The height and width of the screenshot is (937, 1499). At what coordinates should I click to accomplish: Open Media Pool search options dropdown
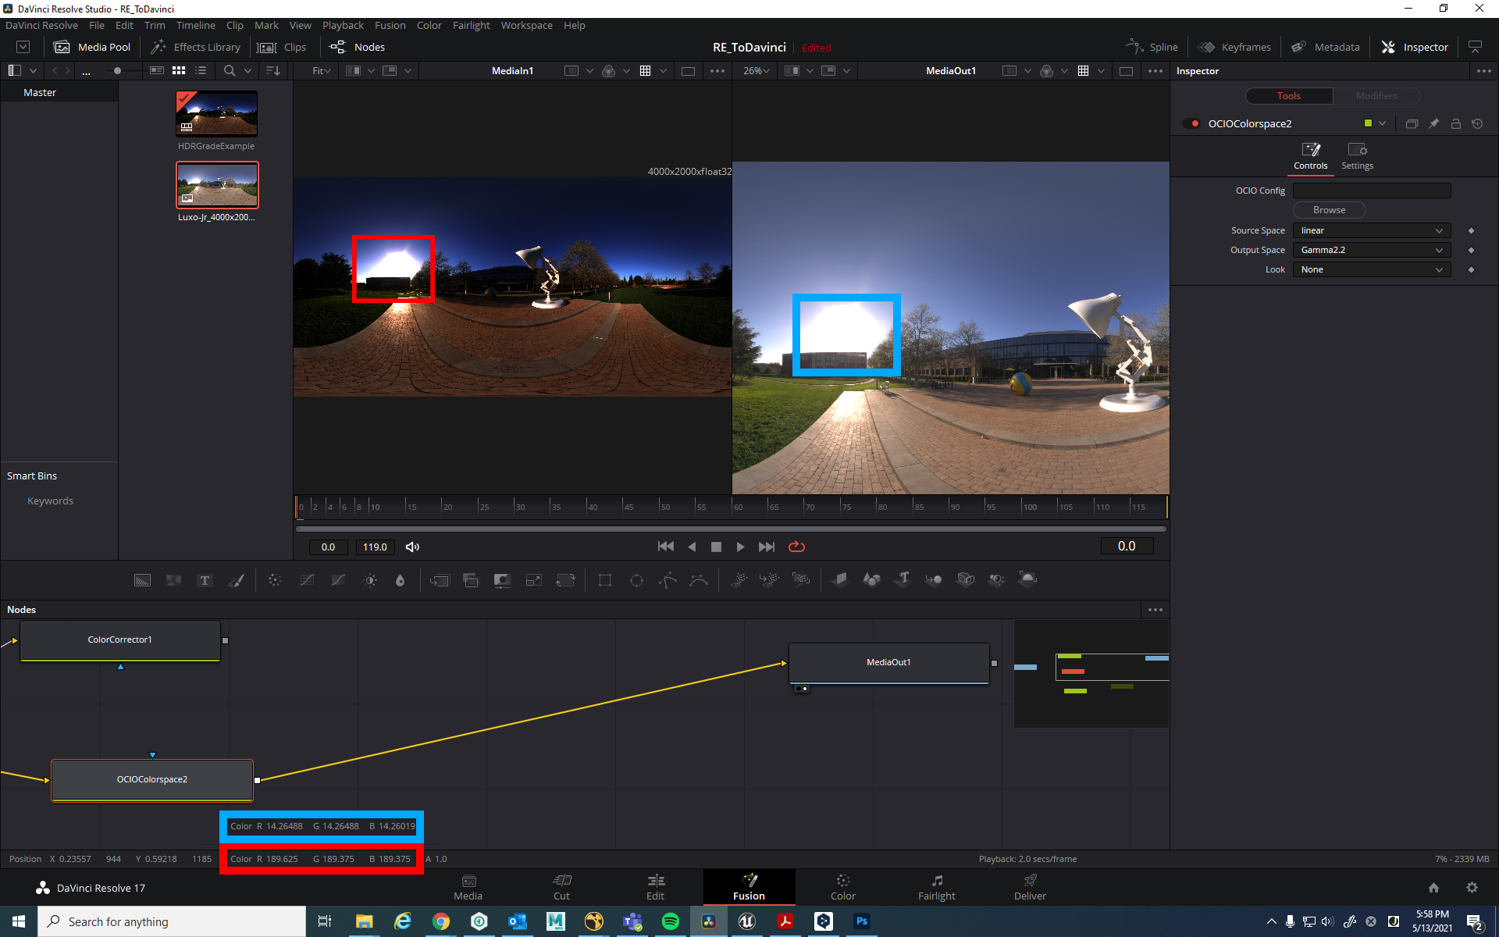pyautogui.click(x=248, y=71)
